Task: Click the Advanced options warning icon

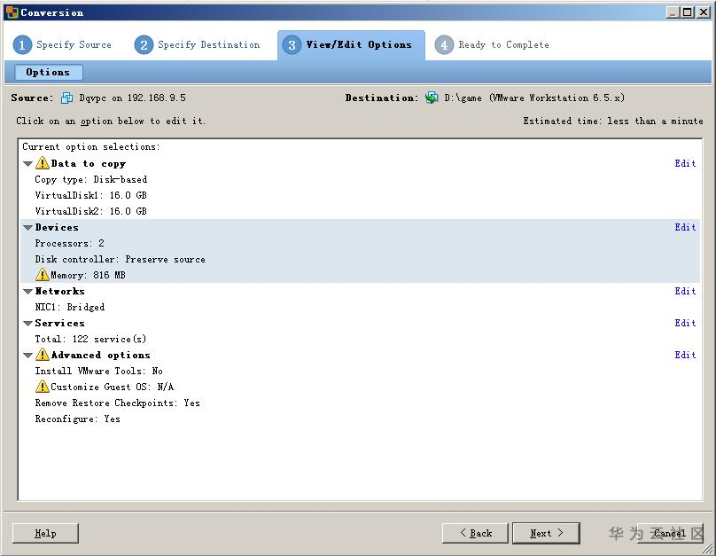Action: pos(42,355)
